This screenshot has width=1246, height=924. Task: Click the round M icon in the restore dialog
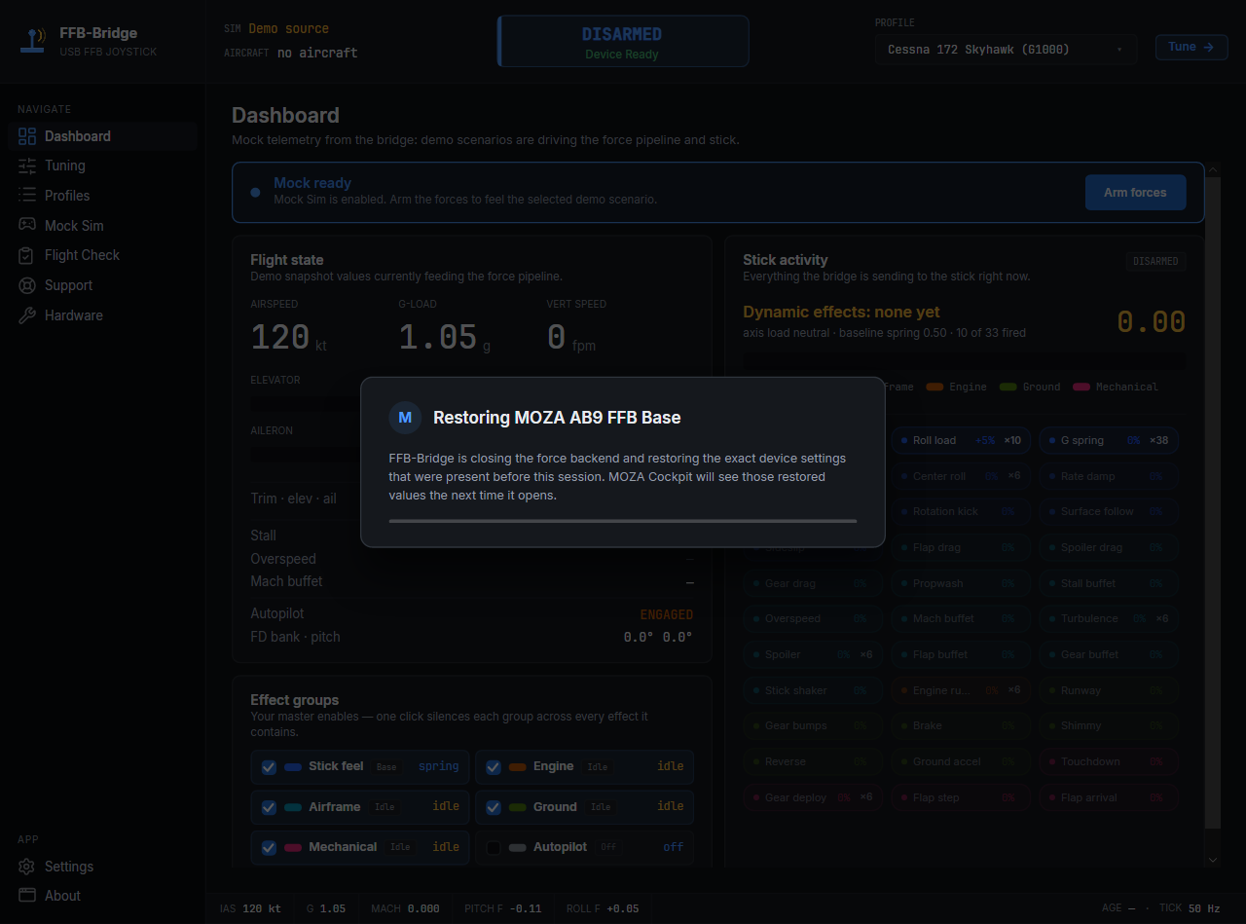click(405, 418)
